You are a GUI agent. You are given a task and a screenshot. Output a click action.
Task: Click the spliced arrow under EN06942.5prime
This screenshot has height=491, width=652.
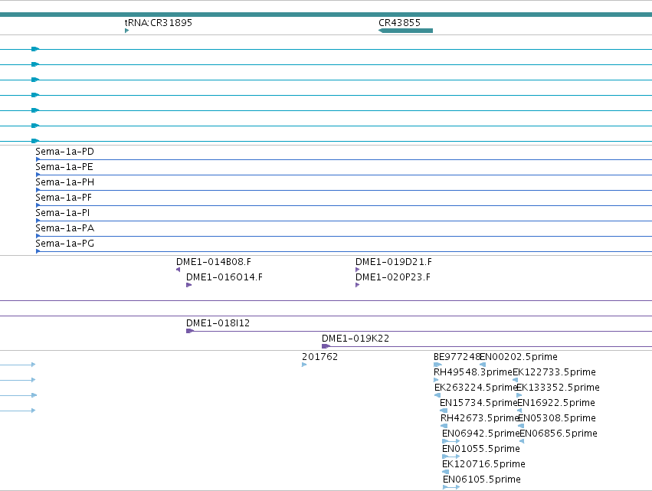451,441
